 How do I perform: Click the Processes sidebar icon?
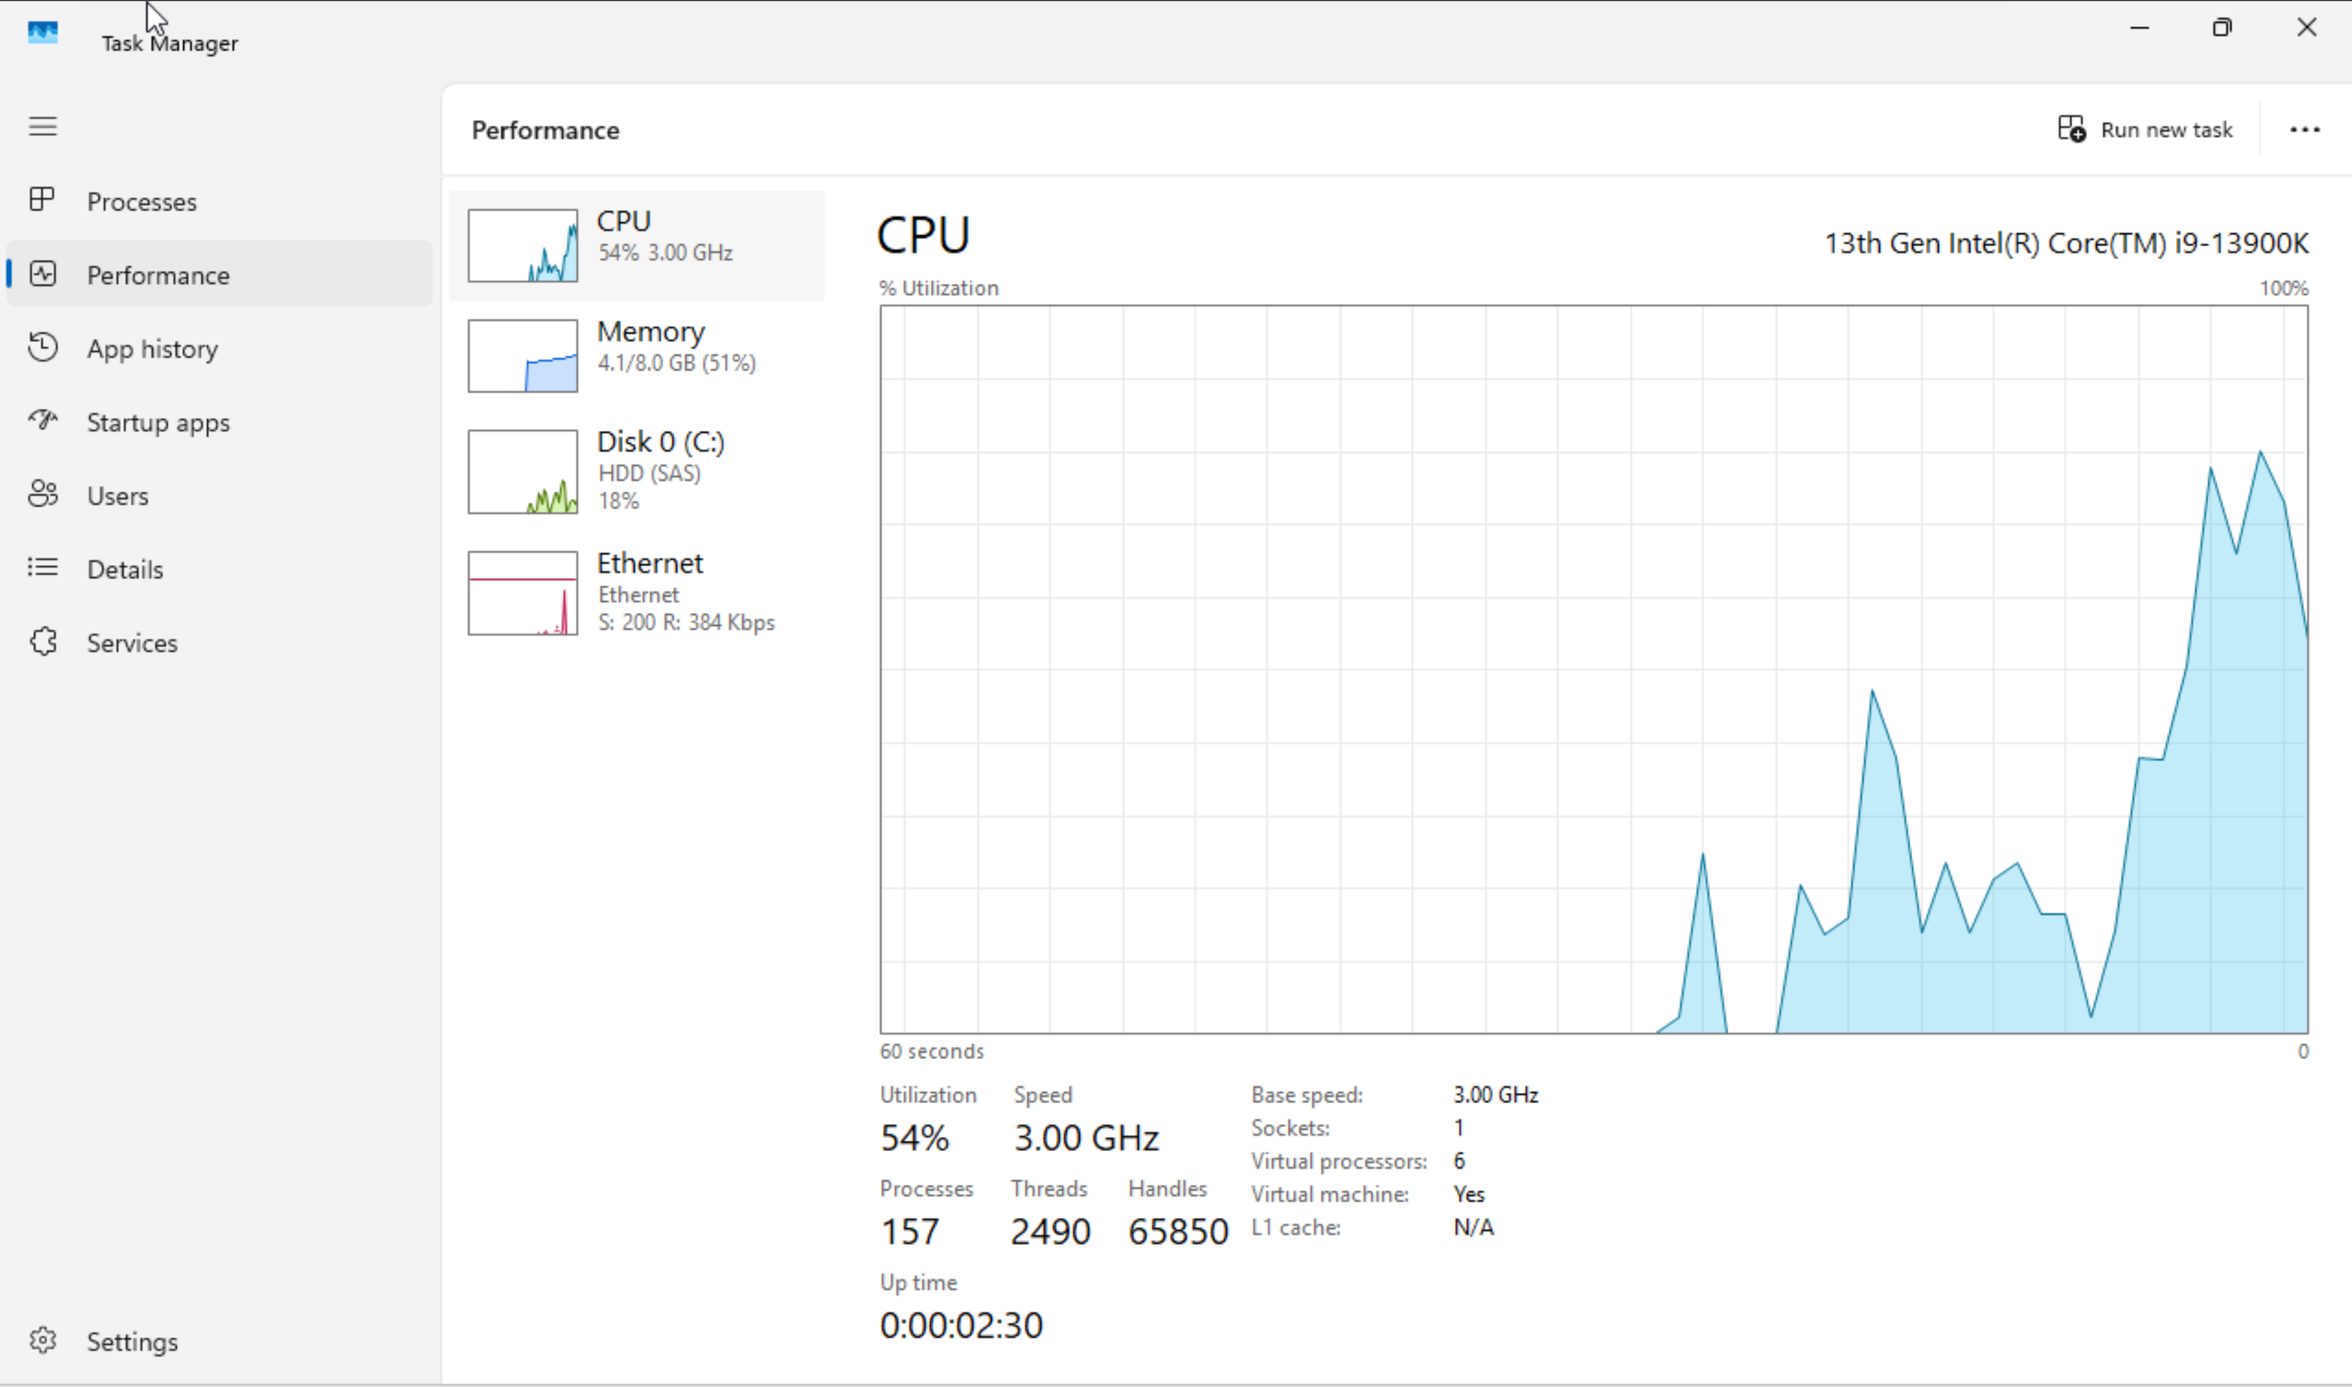point(42,199)
